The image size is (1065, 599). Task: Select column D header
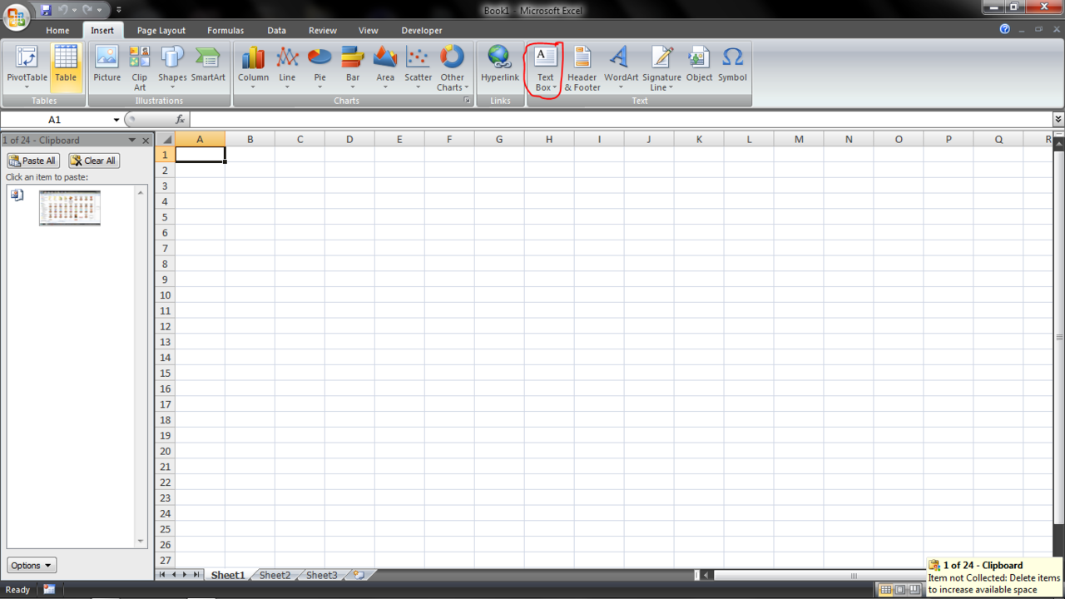tap(349, 139)
